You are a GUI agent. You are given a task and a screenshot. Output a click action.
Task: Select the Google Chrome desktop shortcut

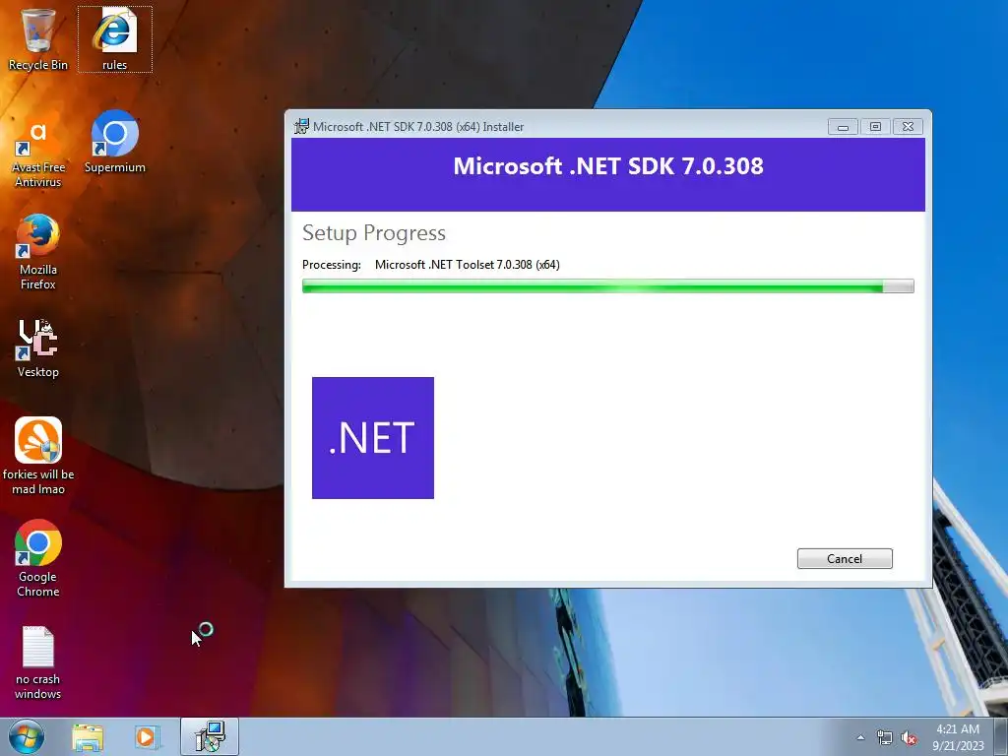(38, 558)
